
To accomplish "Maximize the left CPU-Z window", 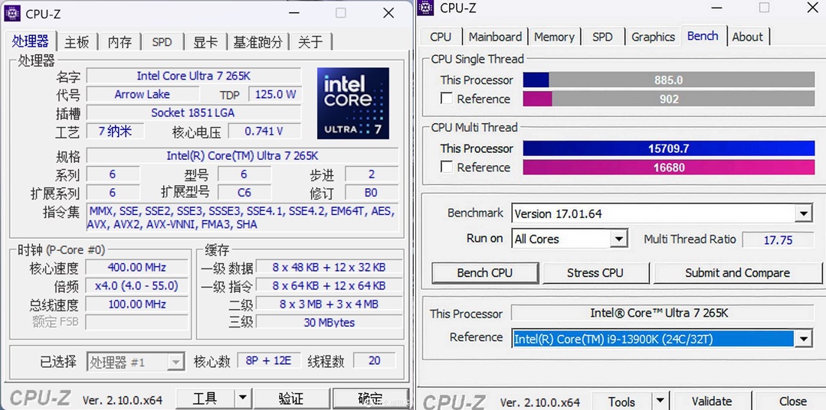I will click(x=341, y=12).
